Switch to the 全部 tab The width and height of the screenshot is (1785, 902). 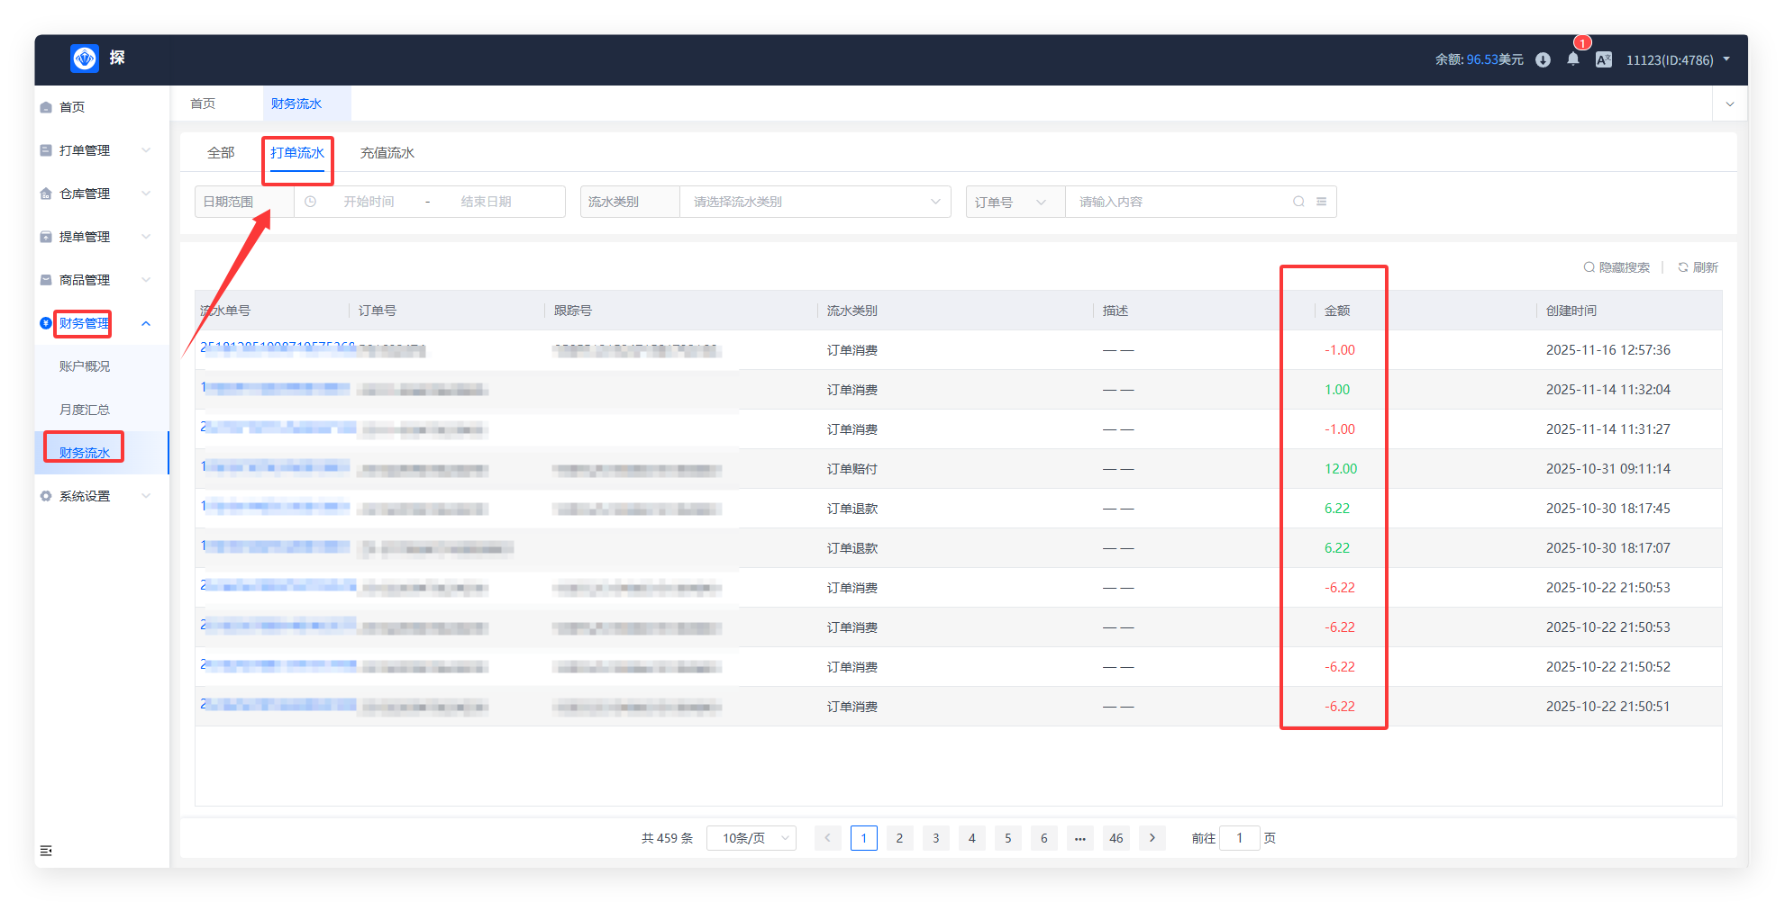click(221, 153)
